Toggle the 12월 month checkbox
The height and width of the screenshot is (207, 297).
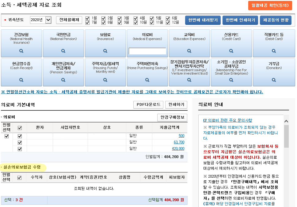coord(168,23)
